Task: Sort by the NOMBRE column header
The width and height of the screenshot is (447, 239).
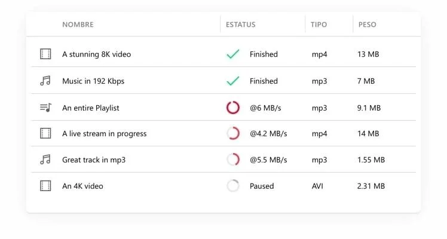Action: (x=78, y=24)
